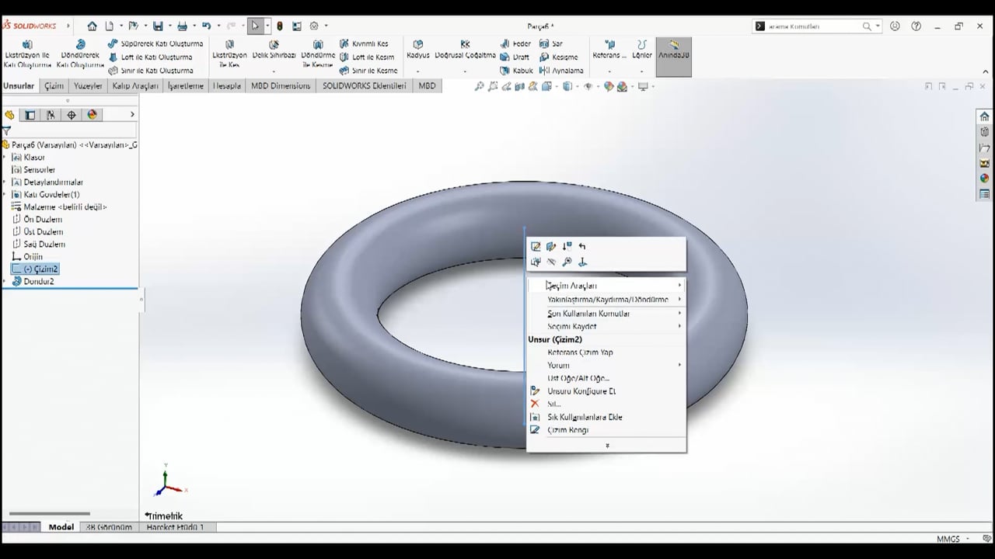The image size is (995, 559).
Task: Click Loft ile Katı Oluşturma command
Action: pos(151,57)
